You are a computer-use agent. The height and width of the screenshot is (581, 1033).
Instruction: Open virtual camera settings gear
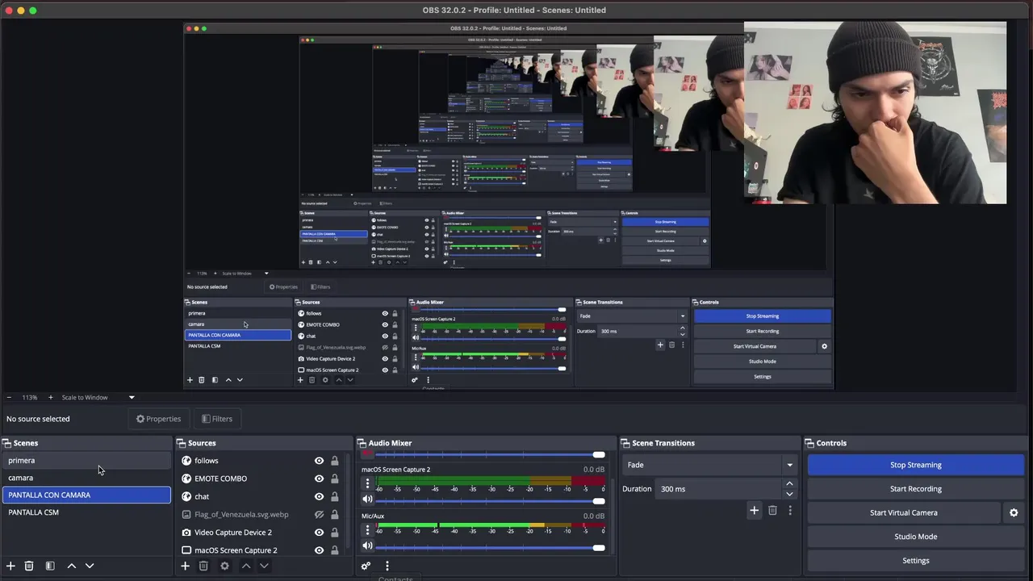click(x=1014, y=512)
